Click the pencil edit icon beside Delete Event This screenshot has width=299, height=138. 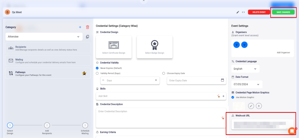tap(238, 12)
